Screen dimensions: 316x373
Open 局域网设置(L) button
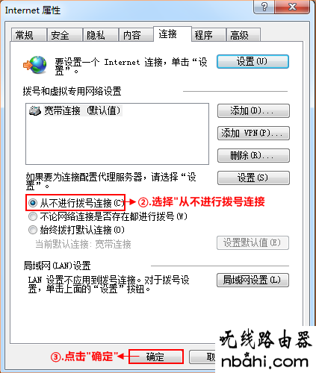point(253,280)
